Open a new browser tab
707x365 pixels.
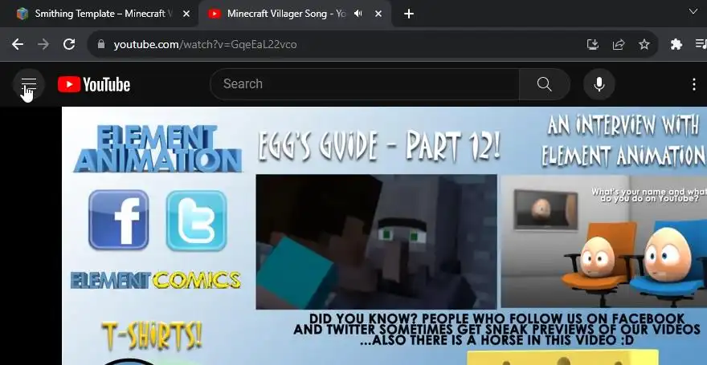pyautogui.click(x=408, y=14)
